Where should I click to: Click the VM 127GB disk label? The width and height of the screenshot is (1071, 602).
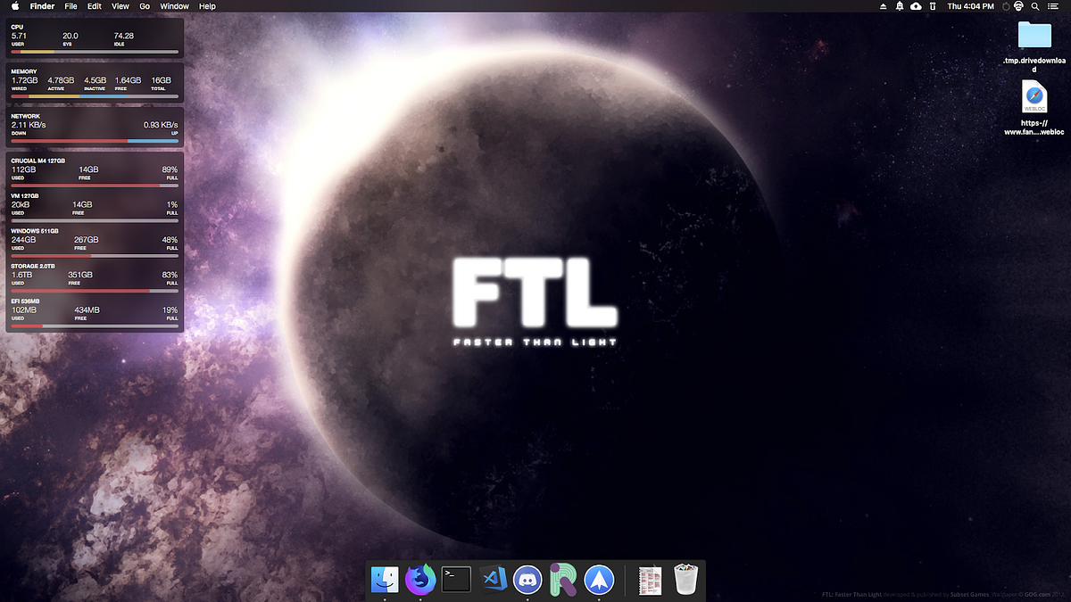25,196
